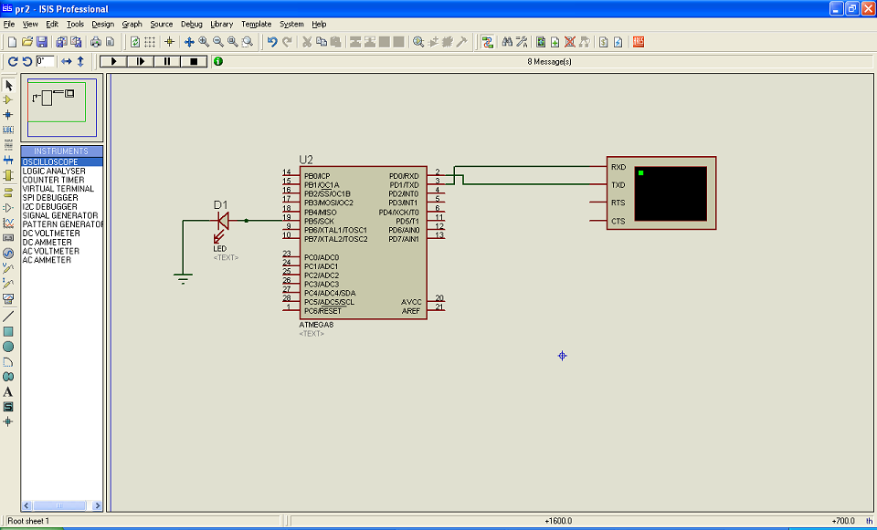Image resolution: width=877 pixels, height=530 pixels.
Task: Step the simulation forward
Action: tap(141, 61)
